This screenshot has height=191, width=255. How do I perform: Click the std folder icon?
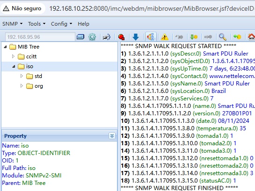tap(29, 76)
